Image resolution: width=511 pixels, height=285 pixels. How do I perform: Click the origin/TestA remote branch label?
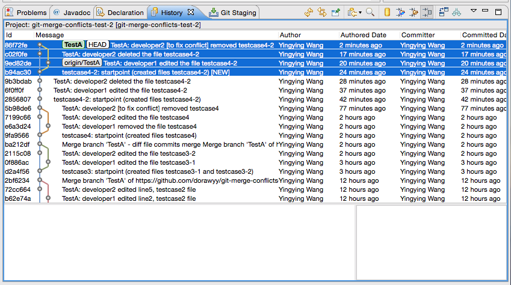(x=82, y=63)
